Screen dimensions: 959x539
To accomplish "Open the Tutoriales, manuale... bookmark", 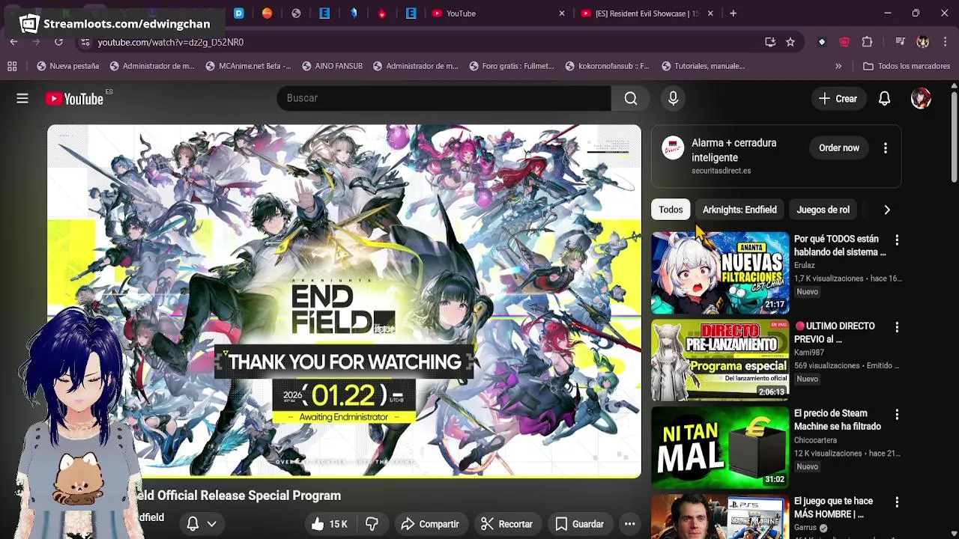I will click(703, 66).
